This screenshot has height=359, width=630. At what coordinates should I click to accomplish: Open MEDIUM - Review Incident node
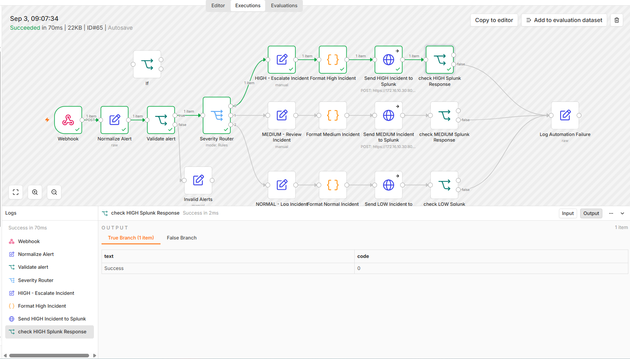tap(282, 116)
